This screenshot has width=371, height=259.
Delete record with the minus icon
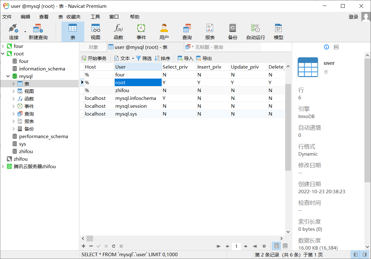(91, 246)
